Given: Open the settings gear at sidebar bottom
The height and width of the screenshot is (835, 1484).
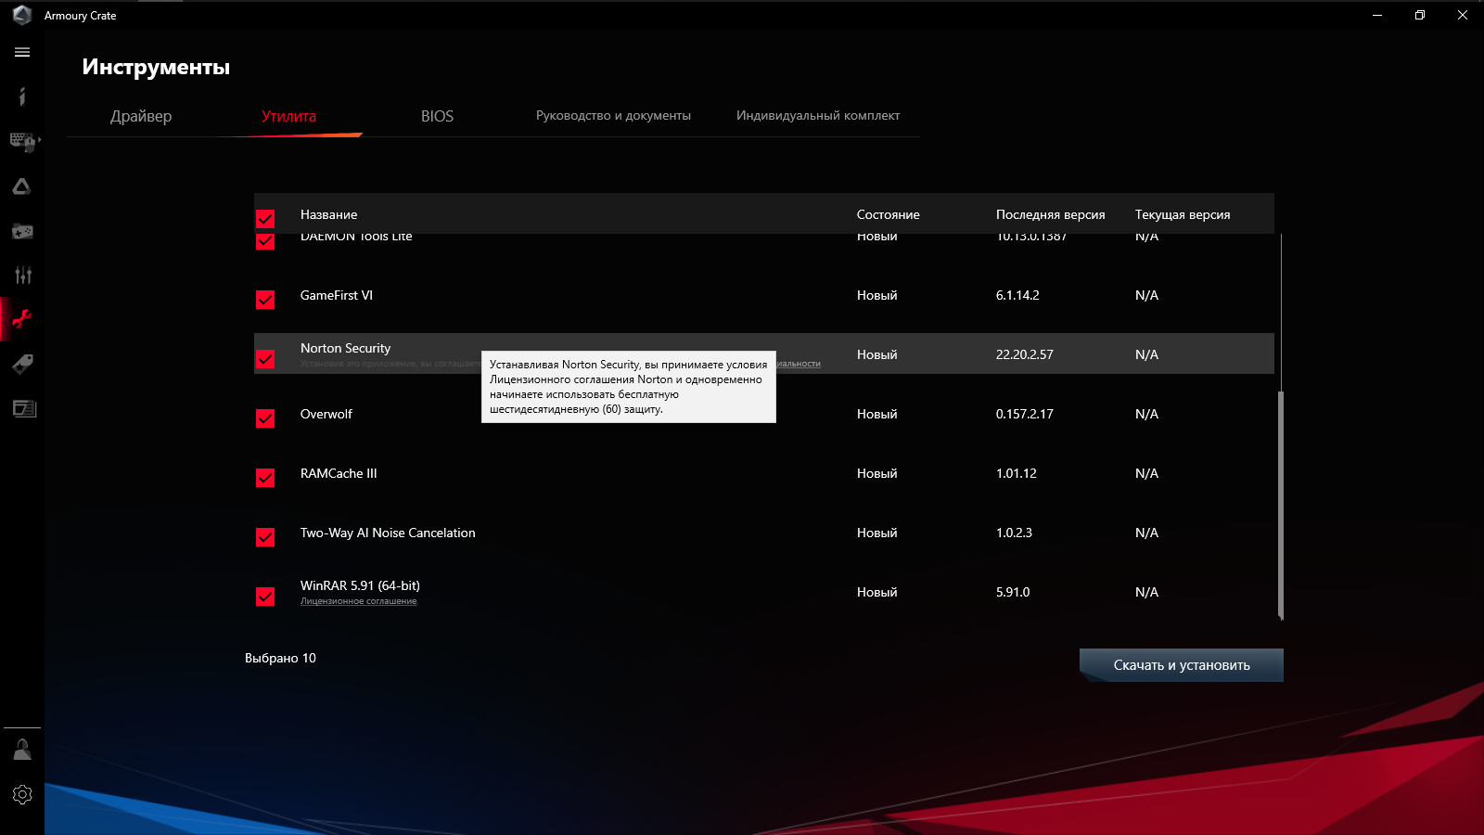Looking at the screenshot, I should point(21,794).
